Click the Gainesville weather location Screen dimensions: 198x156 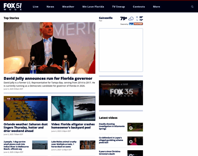tap(106, 18)
